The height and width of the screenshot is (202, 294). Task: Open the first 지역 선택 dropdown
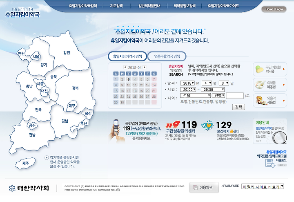point(196,96)
